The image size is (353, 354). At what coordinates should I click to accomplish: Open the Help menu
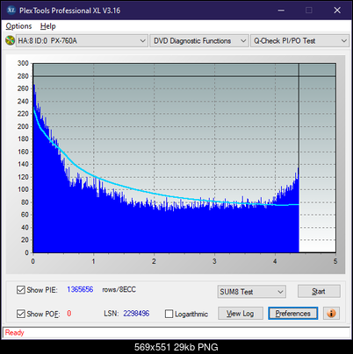[47, 26]
